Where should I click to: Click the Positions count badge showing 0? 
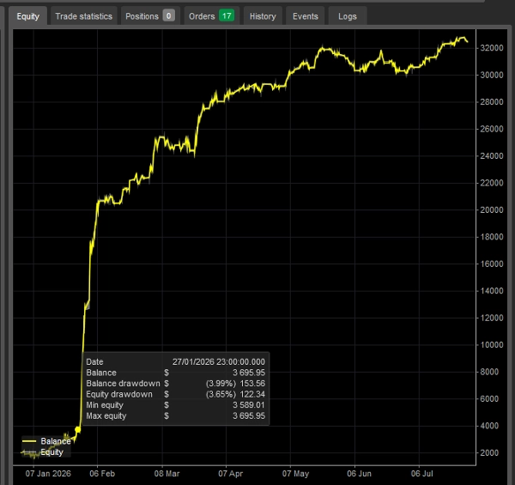click(168, 15)
